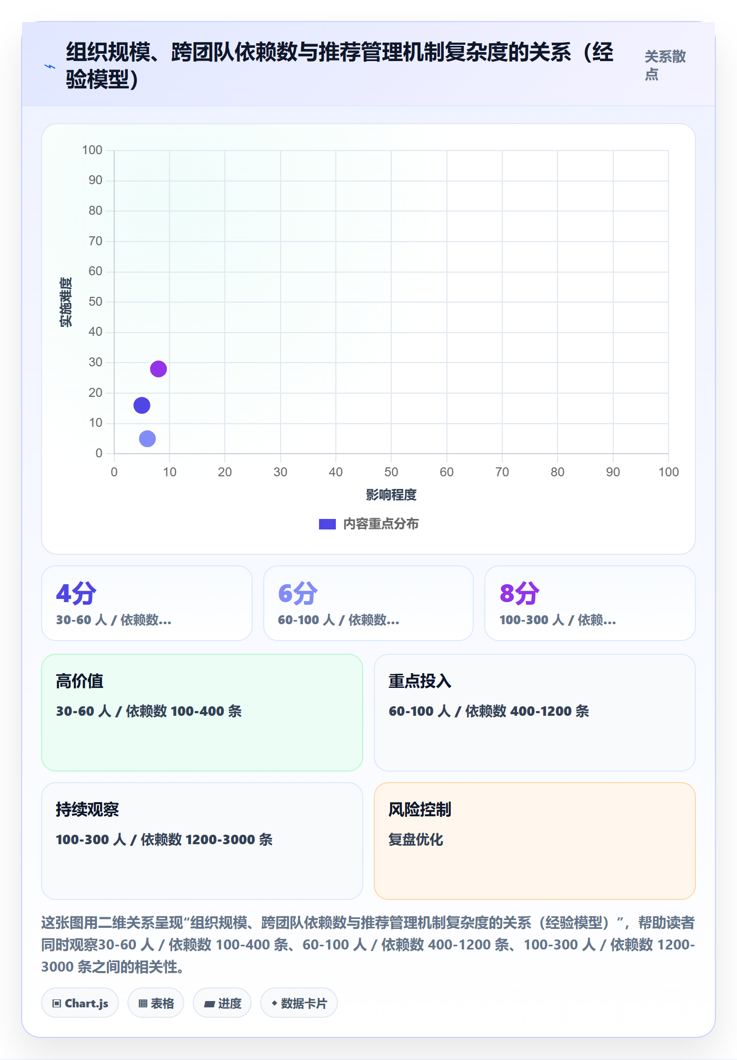Click the 高价值 quadrant card
The height and width of the screenshot is (1060, 737).
point(202,713)
